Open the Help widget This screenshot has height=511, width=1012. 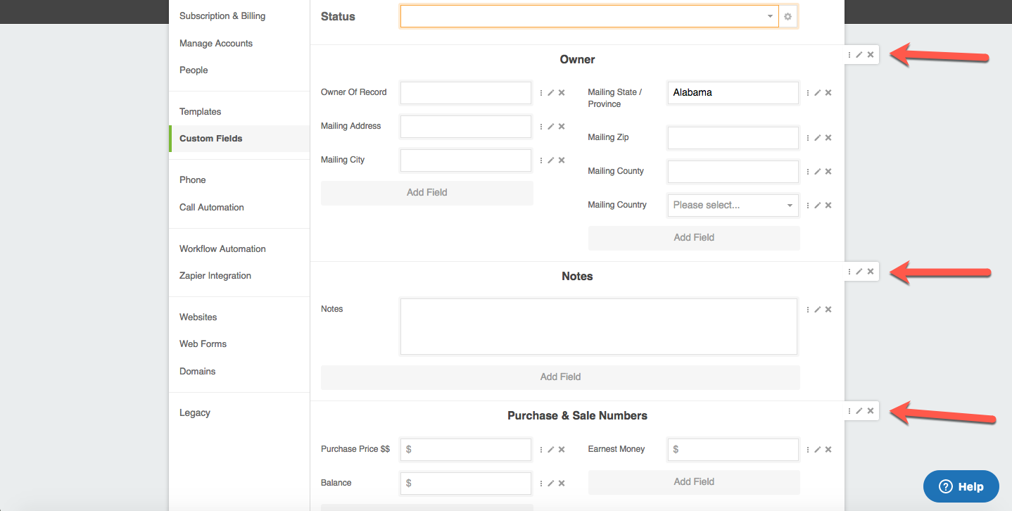pos(961,486)
